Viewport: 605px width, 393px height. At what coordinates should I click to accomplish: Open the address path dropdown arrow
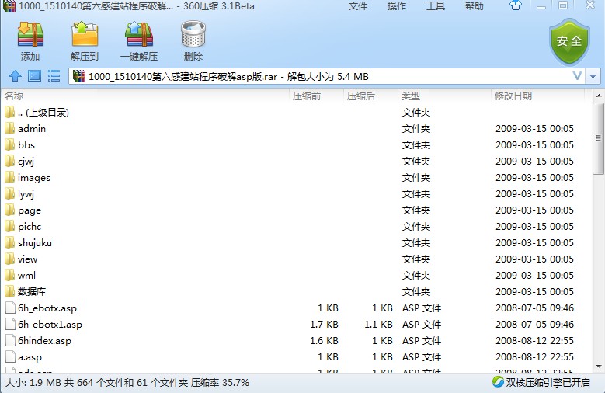(x=577, y=76)
